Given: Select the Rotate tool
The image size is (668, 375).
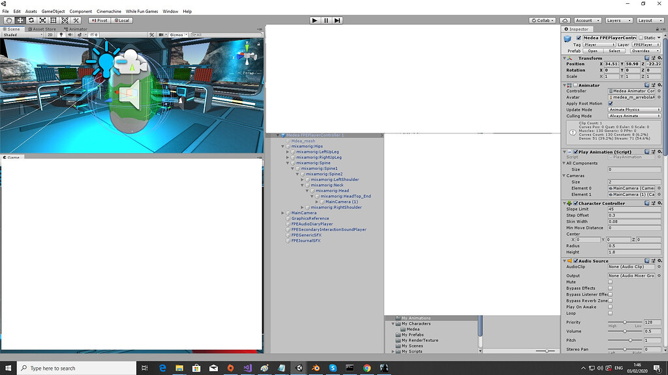Looking at the screenshot, I should (31, 20).
